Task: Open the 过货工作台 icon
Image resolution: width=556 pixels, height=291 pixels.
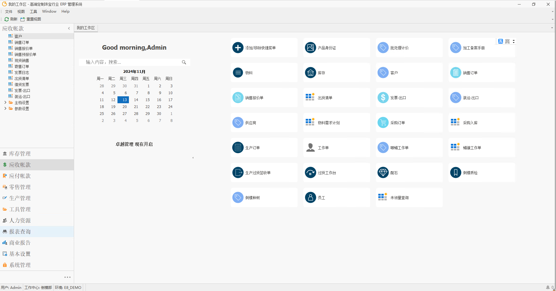Action: point(310,172)
